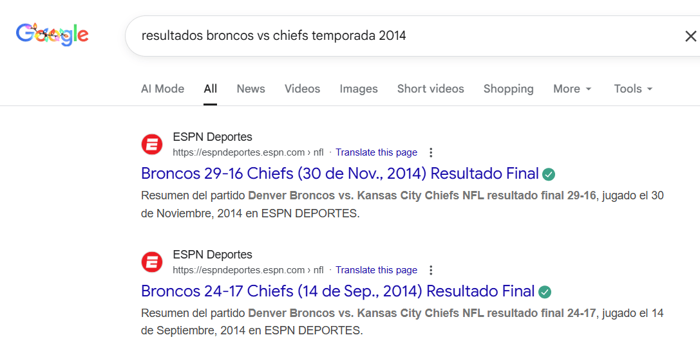Expand the More dropdown
The height and width of the screenshot is (362, 700).
point(572,89)
